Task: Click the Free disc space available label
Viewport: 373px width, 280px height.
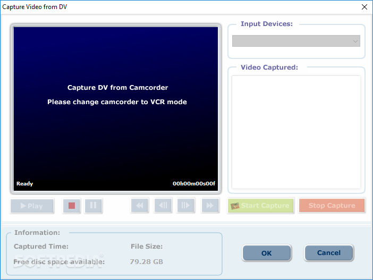Action: (59, 262)
